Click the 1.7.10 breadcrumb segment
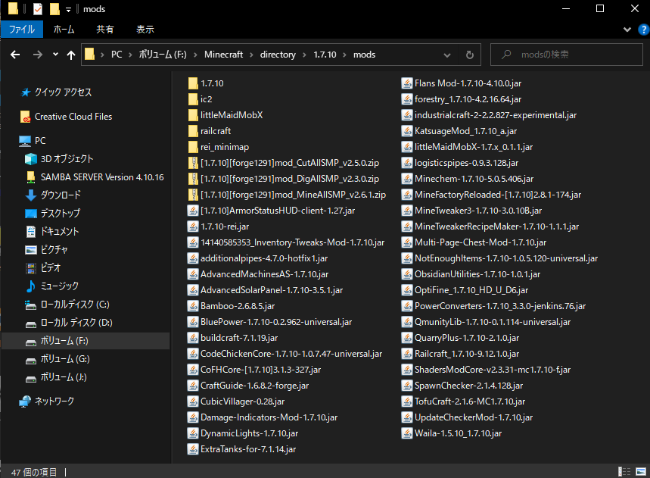The image size is (650, 478). click(x=325, y=55)
